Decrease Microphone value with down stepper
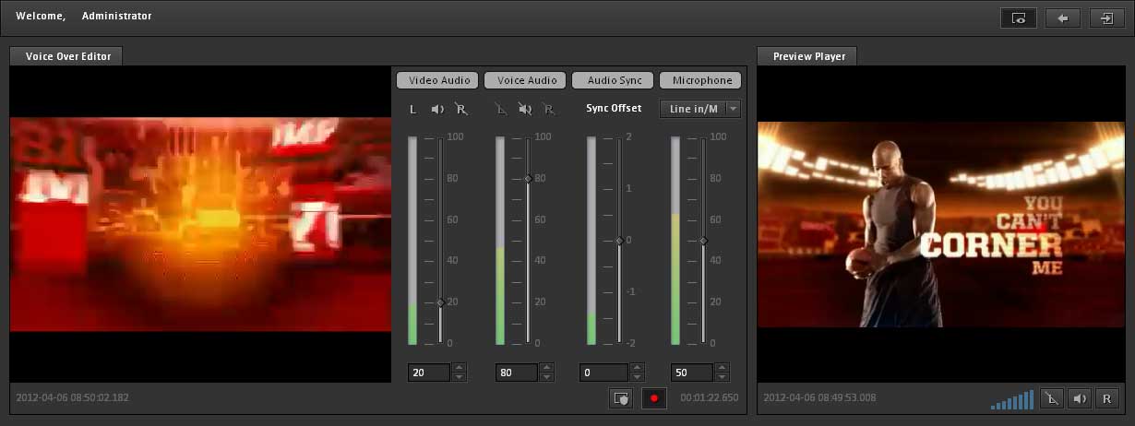Image resolution: width=1135 pixels, height=426 pixels. tap(723, 377)
